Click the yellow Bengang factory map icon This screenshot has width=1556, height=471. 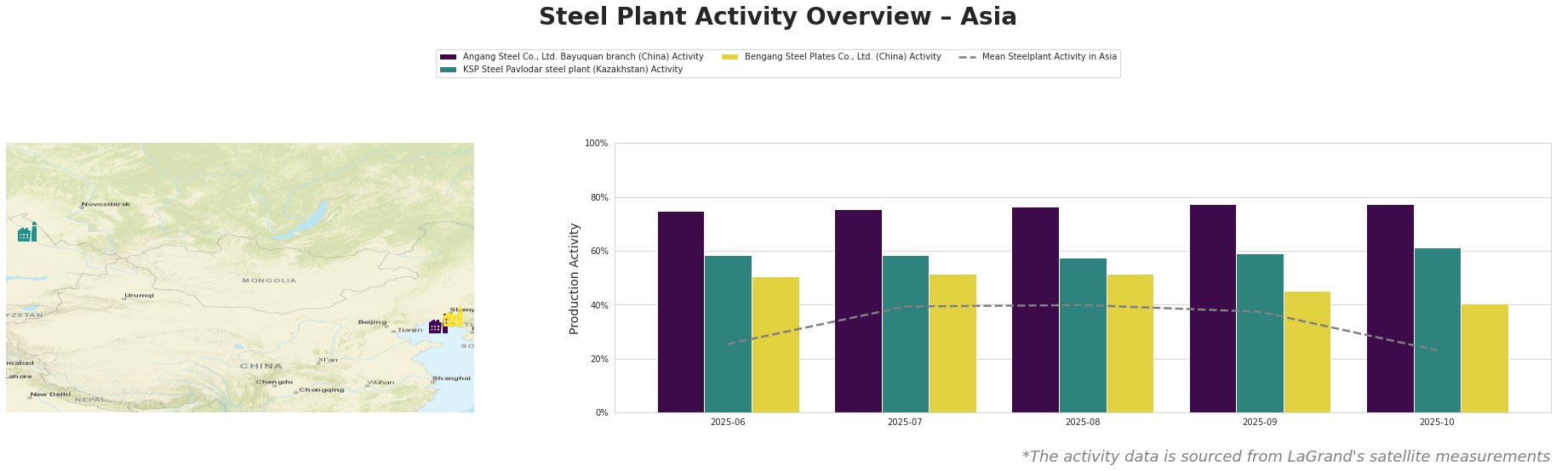(455, 317)
